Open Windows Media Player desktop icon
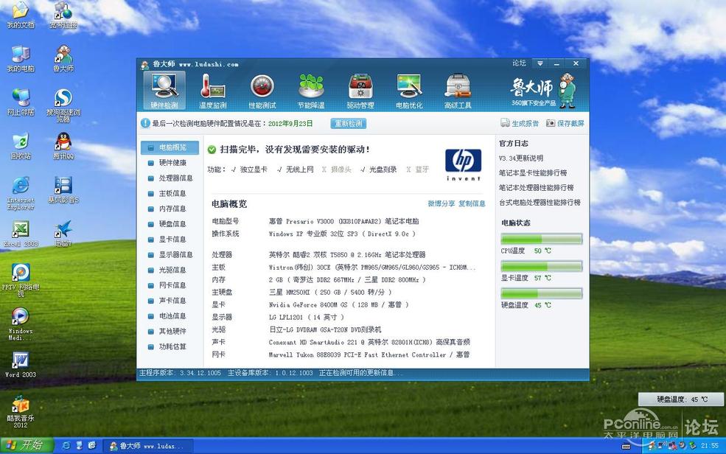Image resolution: width=726 pixels, height=454 pixels. click(x=21, y=324)
